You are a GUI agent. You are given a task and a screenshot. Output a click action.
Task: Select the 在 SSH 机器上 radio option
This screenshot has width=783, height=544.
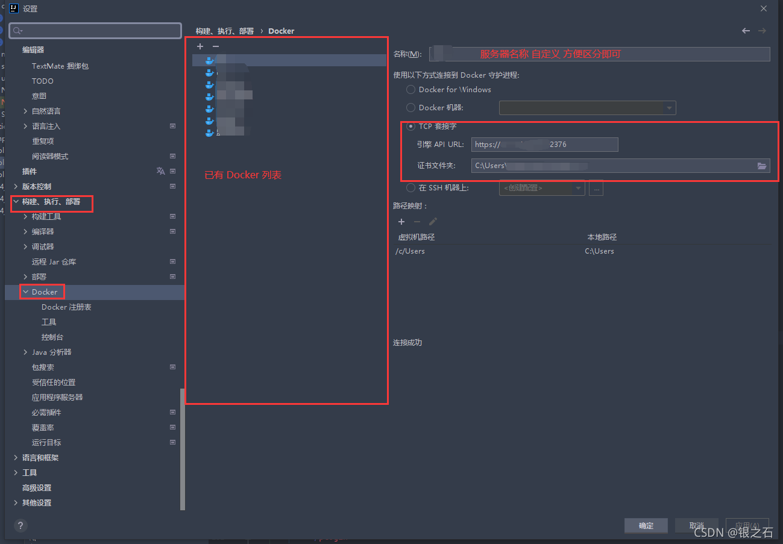click(410, 188)
